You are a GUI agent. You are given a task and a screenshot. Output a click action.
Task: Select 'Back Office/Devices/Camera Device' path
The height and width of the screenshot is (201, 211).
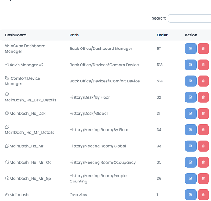point(104,65)
